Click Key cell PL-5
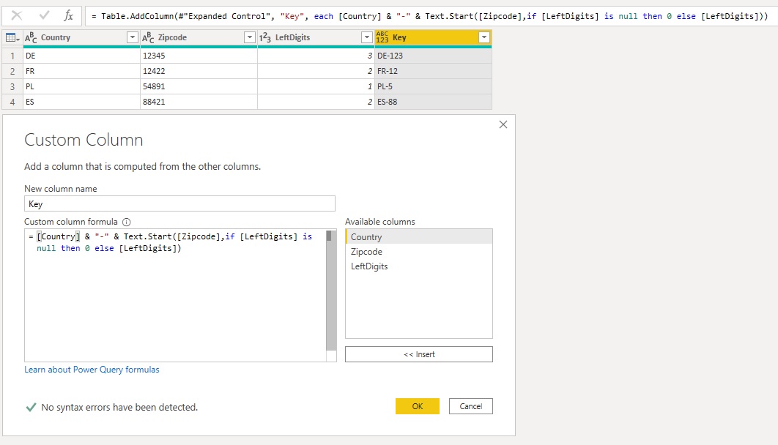The width and height of the screenshot is (778, 445). tap(433, 86)
